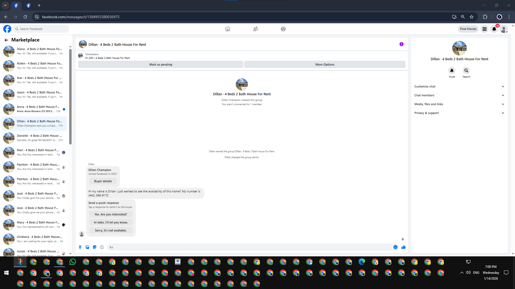Open the GIF picker icon

coord(102,247)
